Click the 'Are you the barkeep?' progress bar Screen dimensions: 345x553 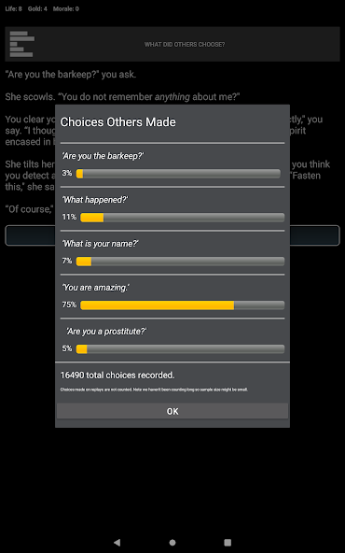178,174
